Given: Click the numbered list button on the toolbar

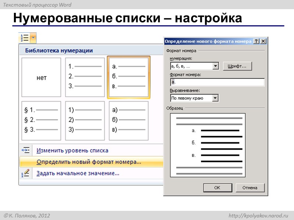Looking at the screenshot, I should click(24, 37).
